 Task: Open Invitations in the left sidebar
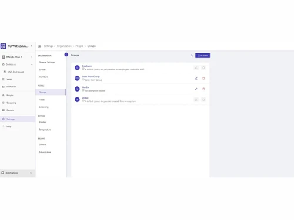12,87
